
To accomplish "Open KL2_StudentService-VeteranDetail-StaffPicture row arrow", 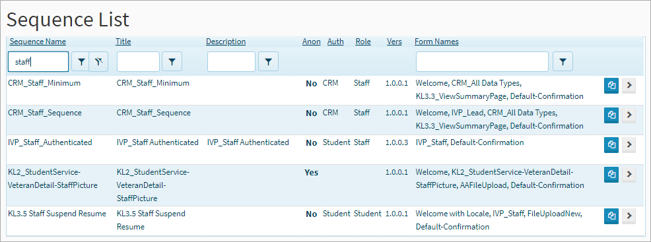I will coord(629,174).
